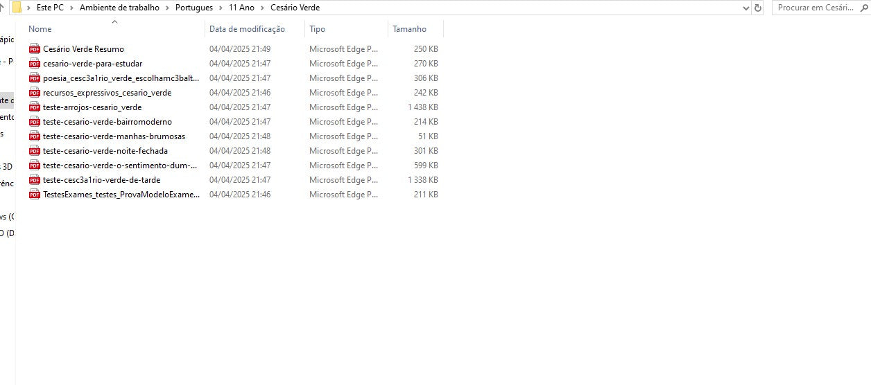Screen dimensions: 871x385
Task: Go to the '11 Ano' breadcrumb folder
Action: (x=241, y=8)
